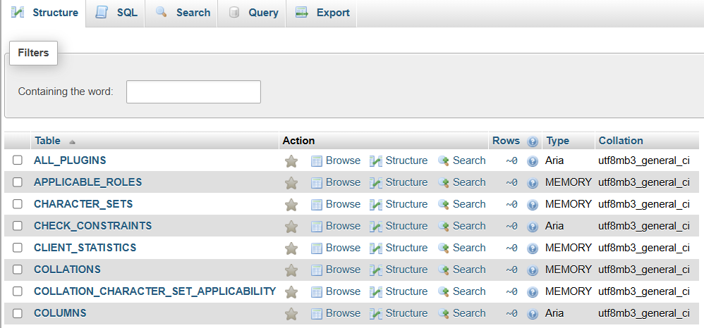
Task: Switch to the SQL tab
Action: coord(116,13)
